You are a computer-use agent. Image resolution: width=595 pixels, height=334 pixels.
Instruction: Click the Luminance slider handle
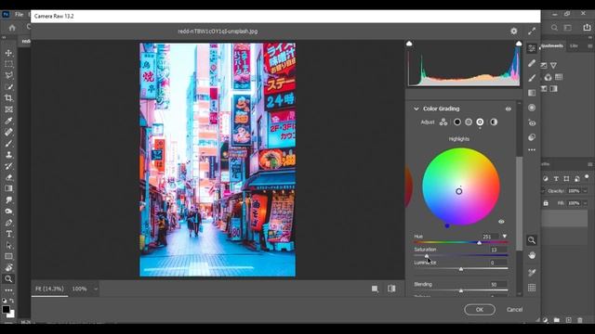tap(461, 269)
